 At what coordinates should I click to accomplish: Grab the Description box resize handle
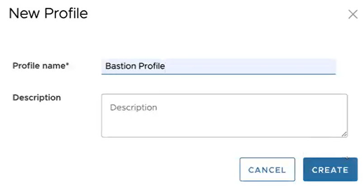coord(344,134)
